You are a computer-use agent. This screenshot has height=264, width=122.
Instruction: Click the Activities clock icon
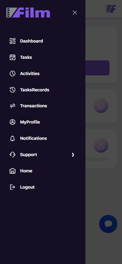point(13,74)
